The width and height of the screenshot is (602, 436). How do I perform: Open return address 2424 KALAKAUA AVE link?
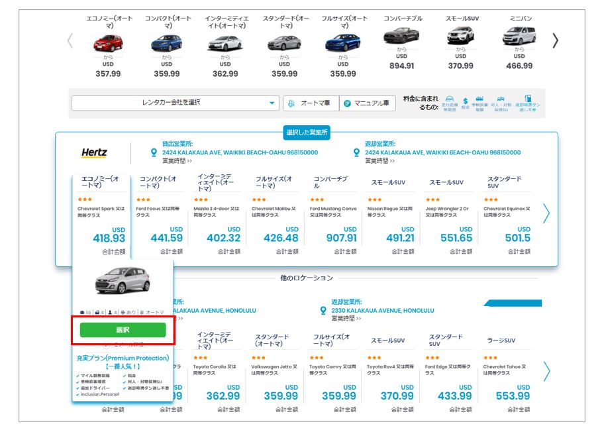pos(442,152)
